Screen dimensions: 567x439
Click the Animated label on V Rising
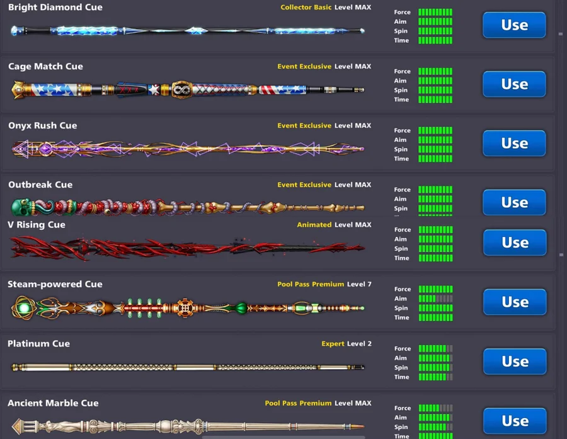[314, 225]
